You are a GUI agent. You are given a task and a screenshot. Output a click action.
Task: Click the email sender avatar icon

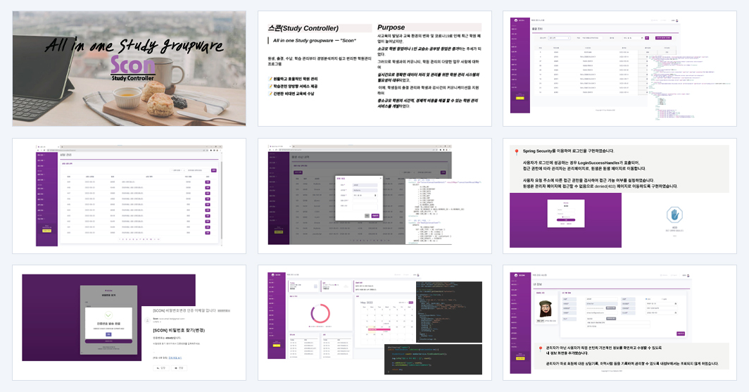tap(148, 320)
